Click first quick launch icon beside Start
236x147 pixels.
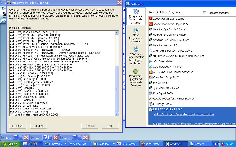[x=25, y=144]
